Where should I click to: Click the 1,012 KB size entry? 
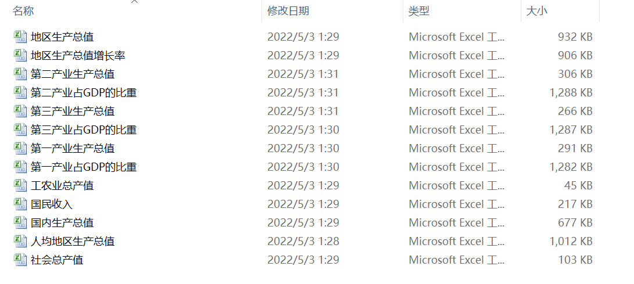click(x=571, y=241)
